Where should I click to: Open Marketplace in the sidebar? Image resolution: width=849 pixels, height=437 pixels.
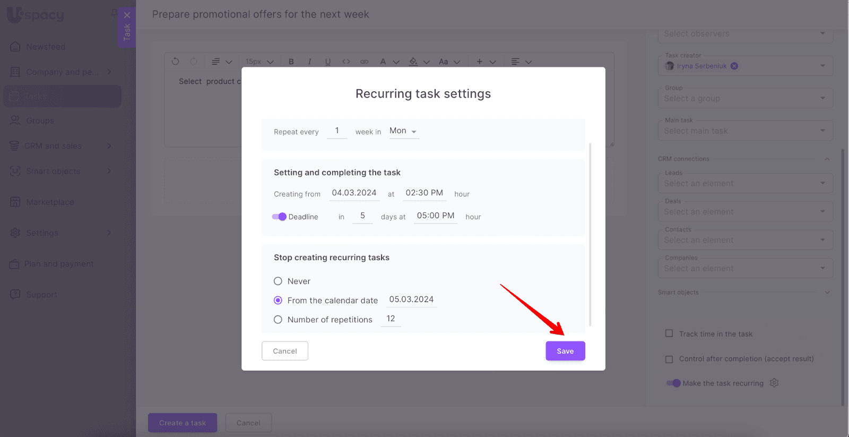50,202
